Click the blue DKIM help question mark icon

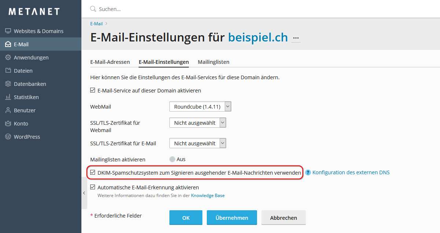pyautogui.click(x=308, y=172)
